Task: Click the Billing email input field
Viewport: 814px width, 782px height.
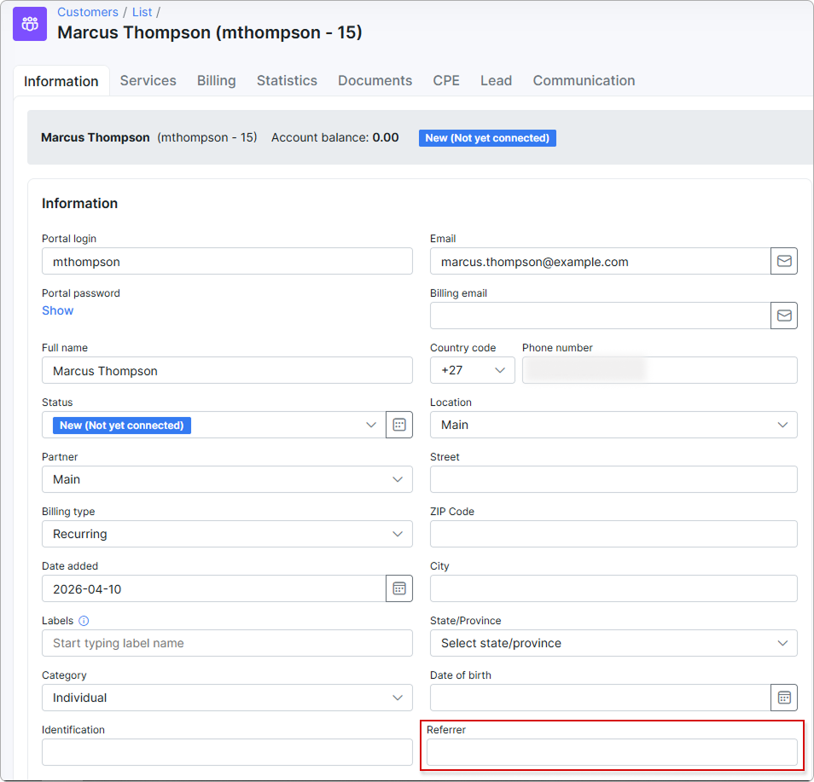Action: coord(600,316)
